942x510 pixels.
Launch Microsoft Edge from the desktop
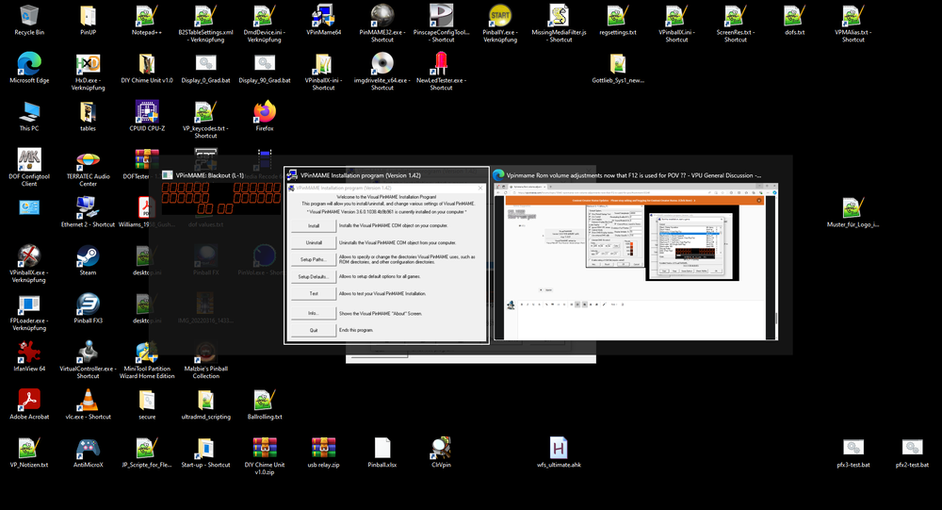point(29,64)
